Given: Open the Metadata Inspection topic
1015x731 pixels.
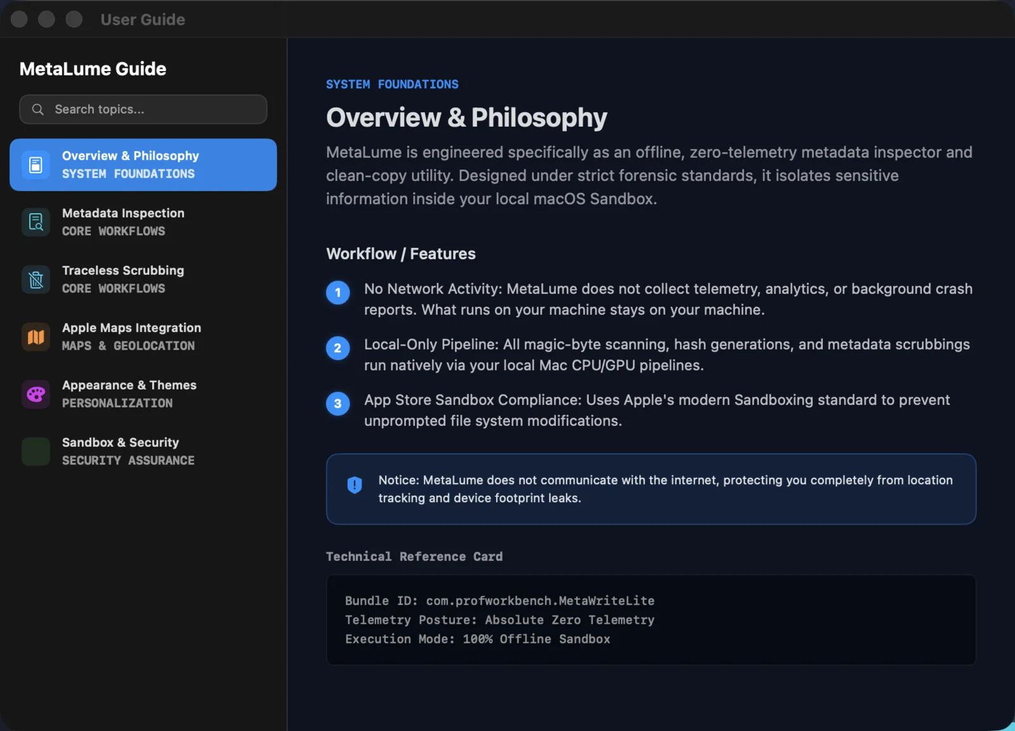Looking at the screenshot, I should [143, 222].
